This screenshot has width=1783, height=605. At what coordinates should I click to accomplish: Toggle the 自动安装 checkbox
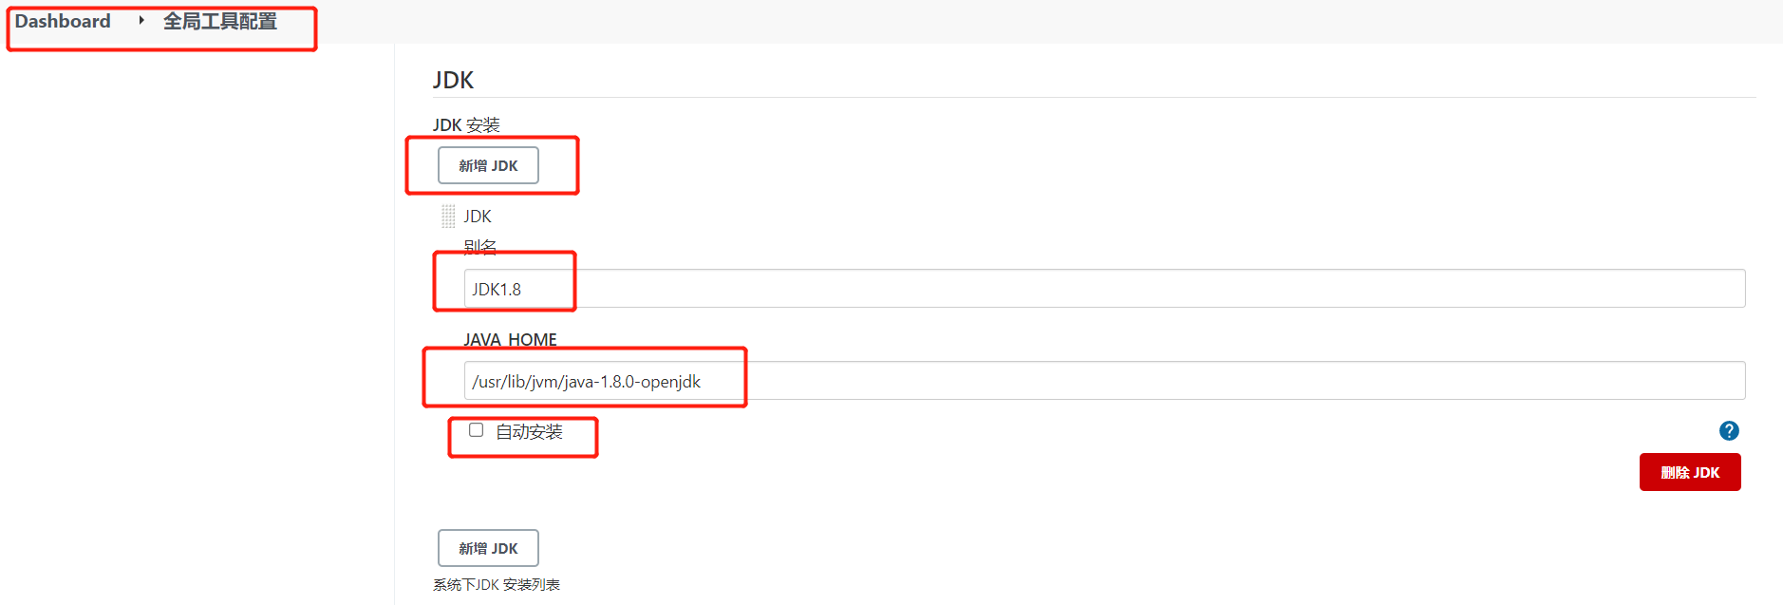477,430
